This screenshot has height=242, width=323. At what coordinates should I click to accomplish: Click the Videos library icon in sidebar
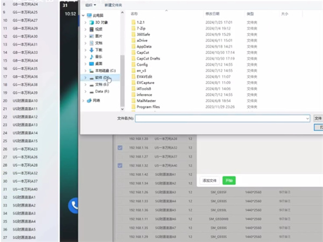point(92,29)
